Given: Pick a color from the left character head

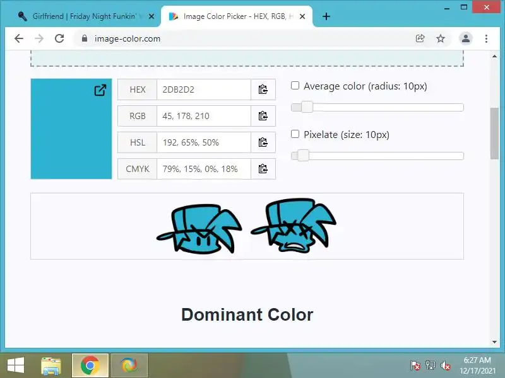Looking at the screenshot, I should pos(199,229).
